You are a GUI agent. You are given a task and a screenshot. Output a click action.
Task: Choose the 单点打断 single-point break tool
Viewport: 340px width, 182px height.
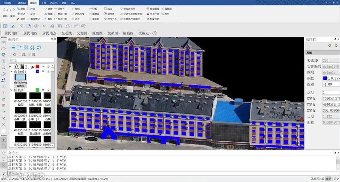click(x=61, y=14)
